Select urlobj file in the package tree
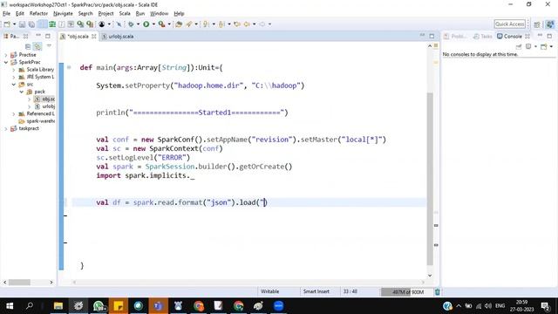This screenshot has height=314, width=558. (x=44, y=106)
